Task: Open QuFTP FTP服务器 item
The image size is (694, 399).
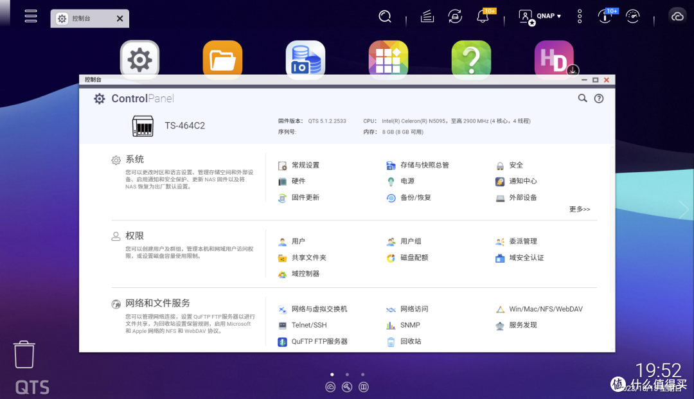Action: tap(312, 341)
